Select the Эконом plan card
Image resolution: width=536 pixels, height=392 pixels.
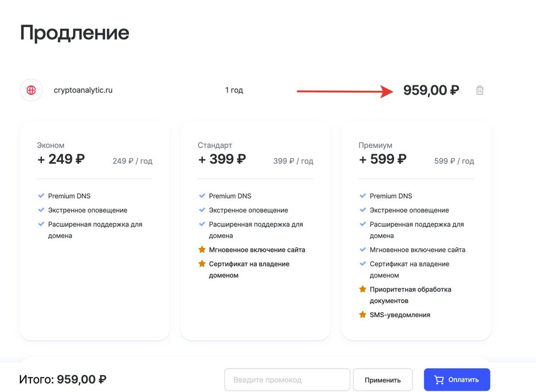95,232
